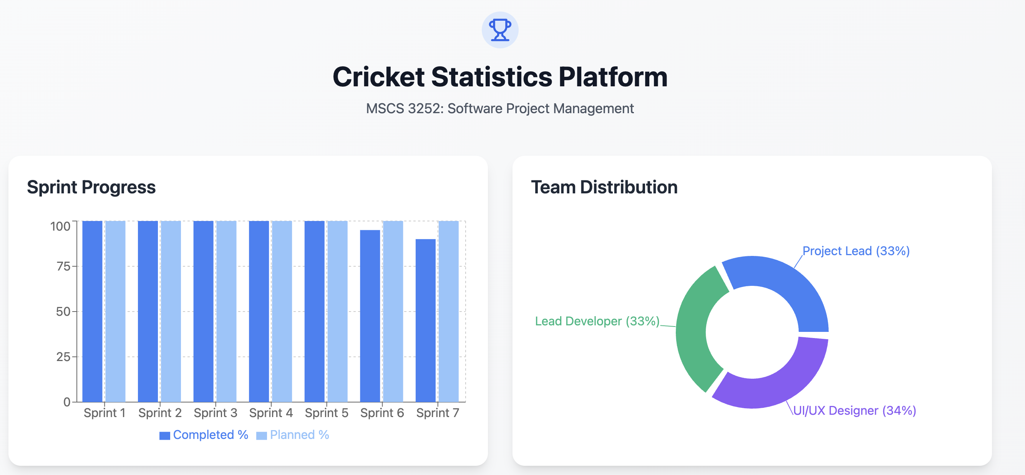Click the Project Lead (33%) label
The width and height of the screenshot is (1025, 475).
coord(856,251)
